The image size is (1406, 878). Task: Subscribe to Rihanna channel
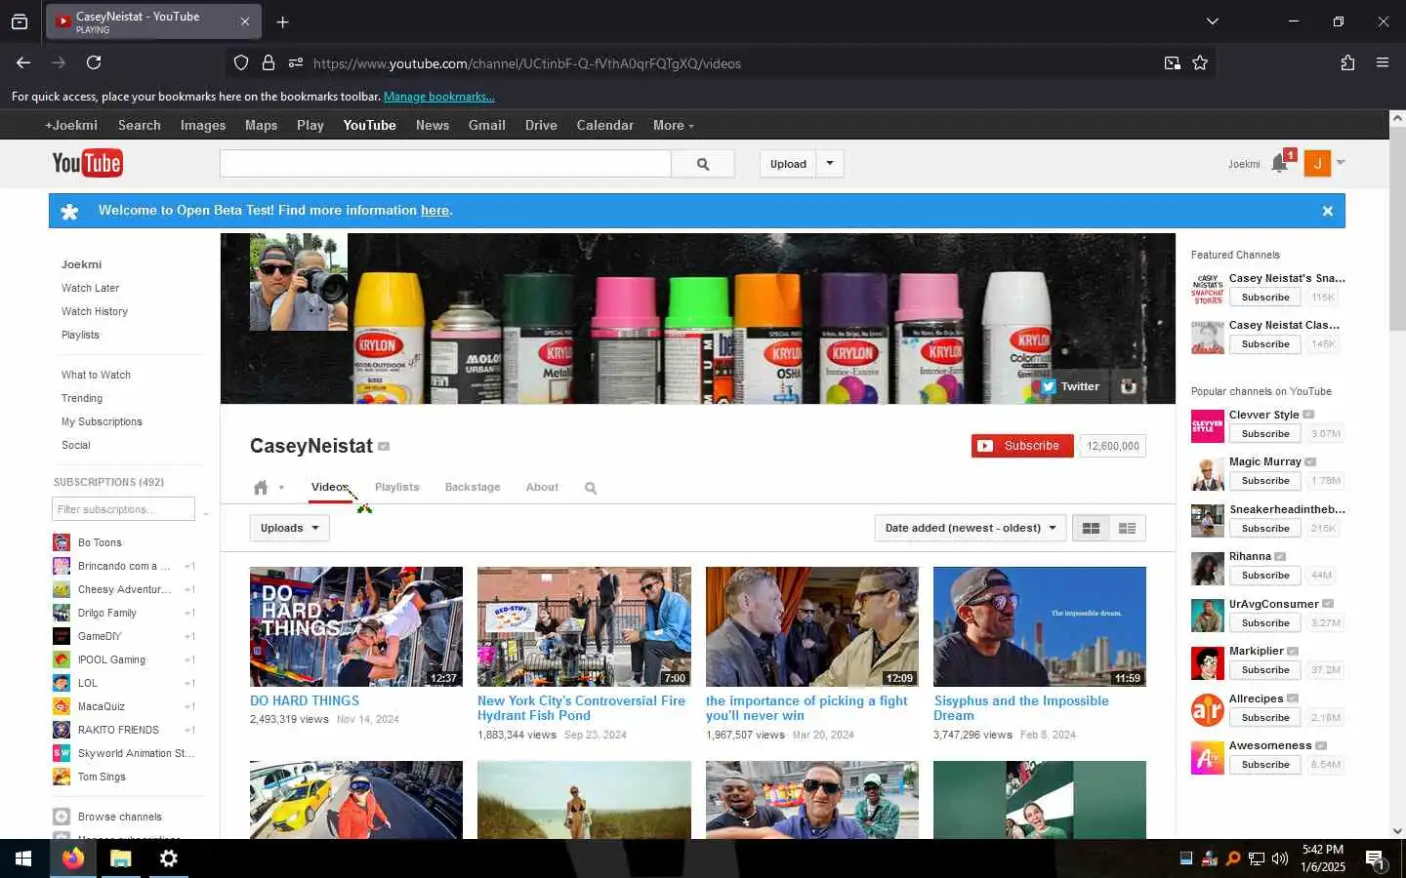1265,576
